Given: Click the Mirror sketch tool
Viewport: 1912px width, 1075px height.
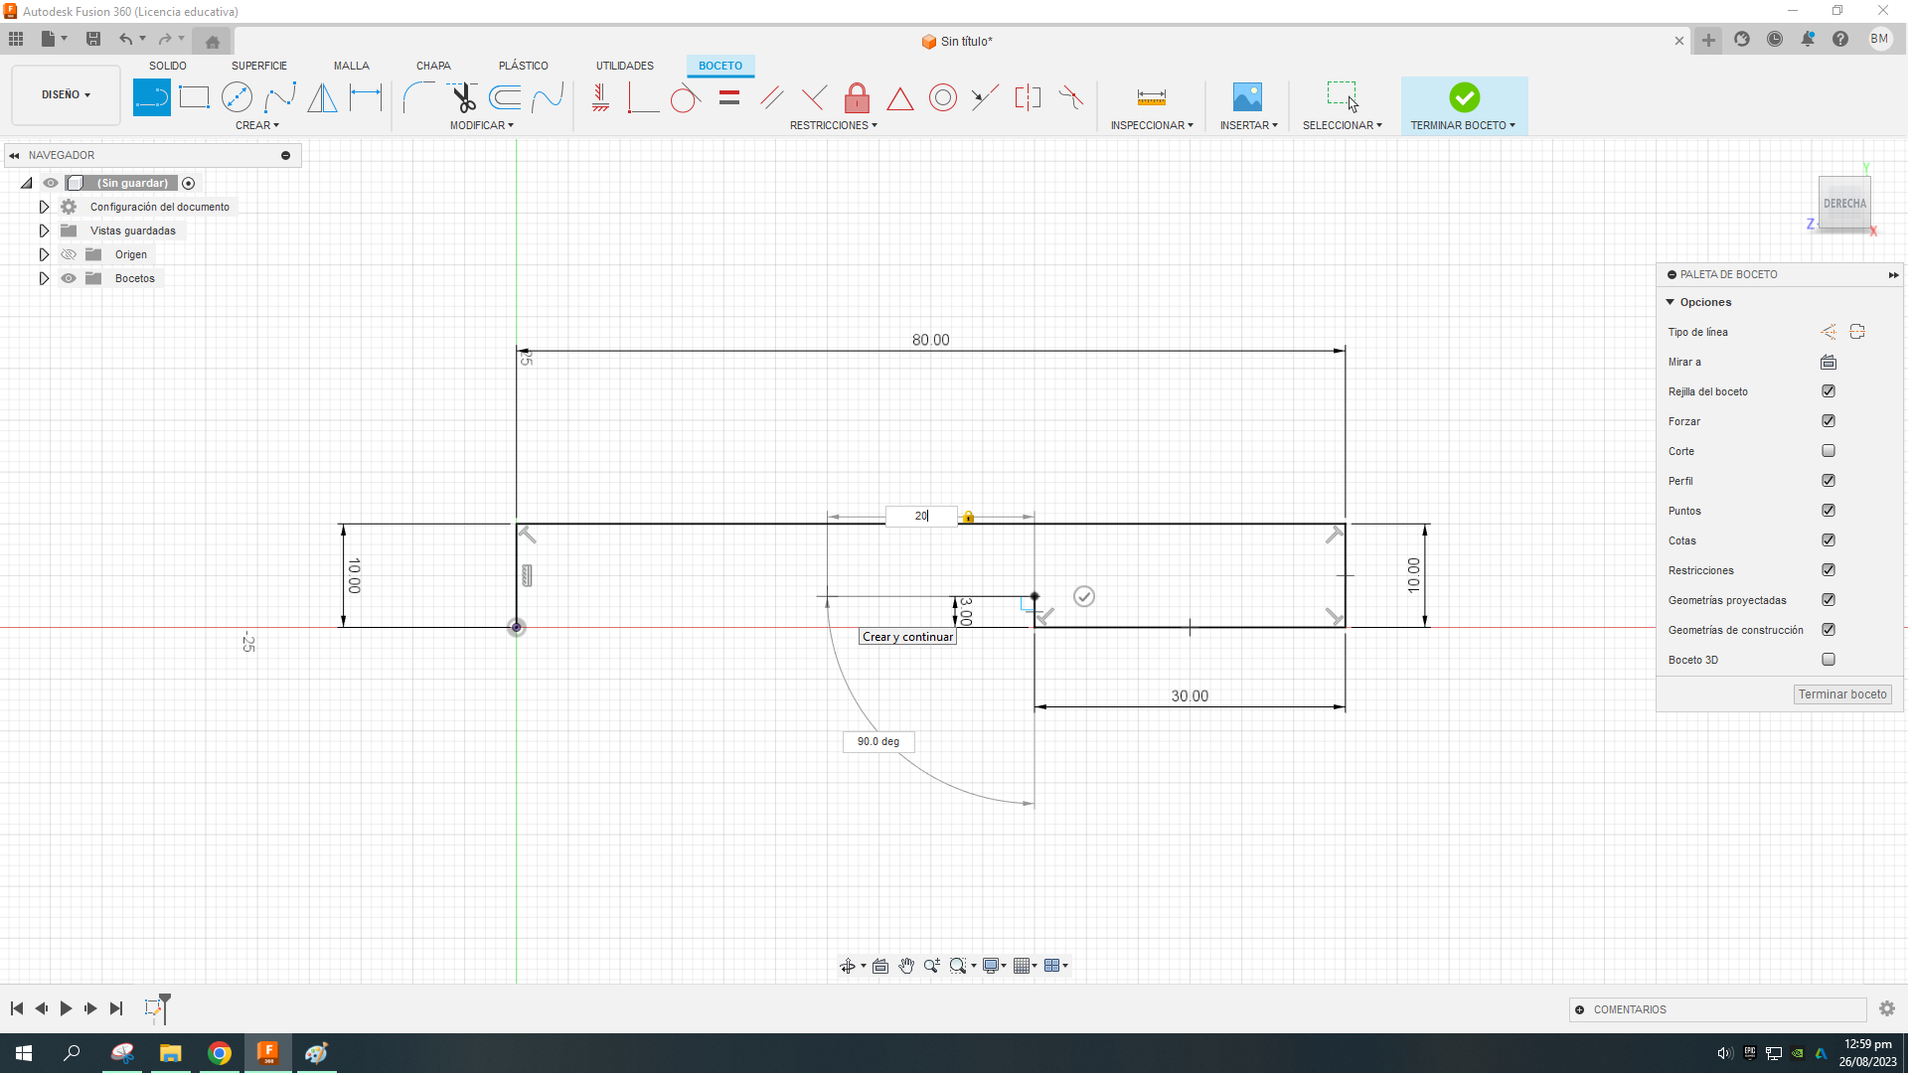Looking at the screenshot, I should 322,97.
